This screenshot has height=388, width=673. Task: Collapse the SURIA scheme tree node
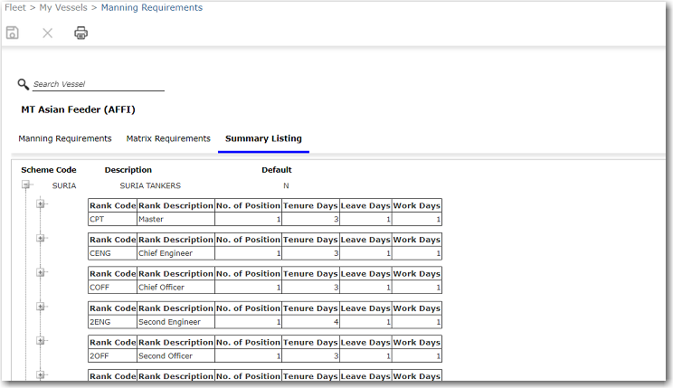click(27, 185)
